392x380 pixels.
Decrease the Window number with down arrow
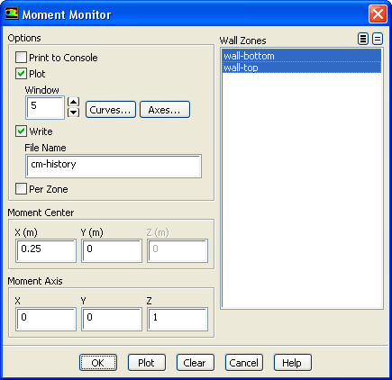point(74,113)
